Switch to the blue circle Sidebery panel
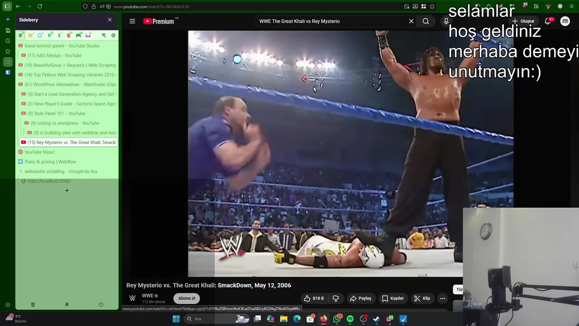 coord(40,35)
